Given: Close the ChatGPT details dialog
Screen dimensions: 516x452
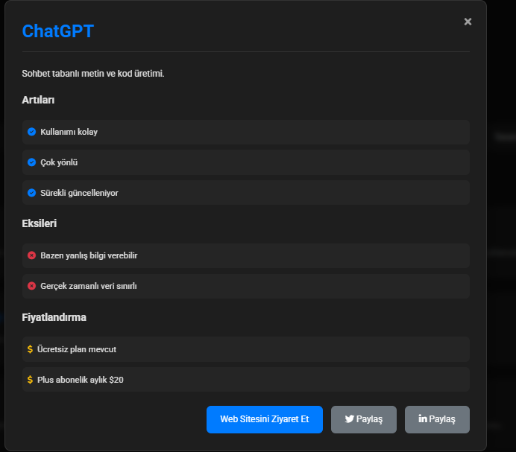Looking at the screenshot, I should [x=468, y=22].
